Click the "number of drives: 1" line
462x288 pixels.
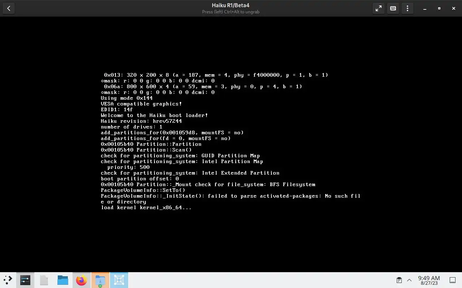click(132, 127)
